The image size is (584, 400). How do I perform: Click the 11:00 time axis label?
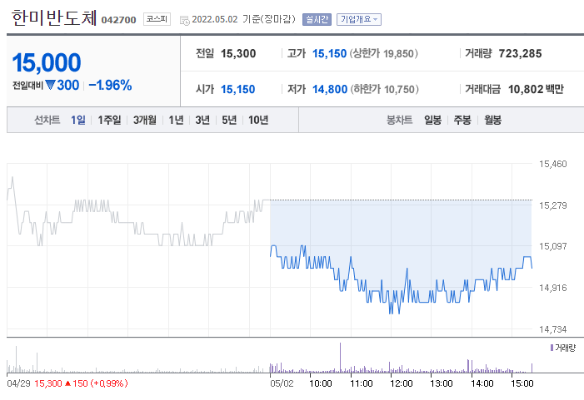(362, 383)
